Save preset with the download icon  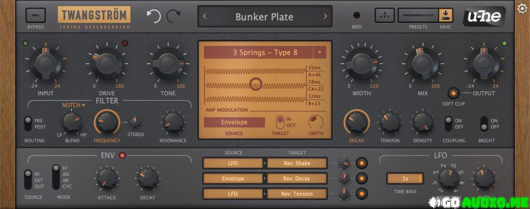[446, 15]
